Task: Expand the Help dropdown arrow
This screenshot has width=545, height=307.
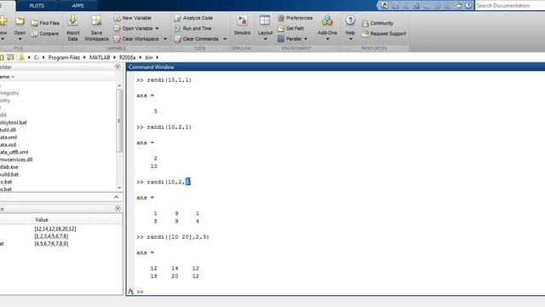Action: tap(350, 39)
